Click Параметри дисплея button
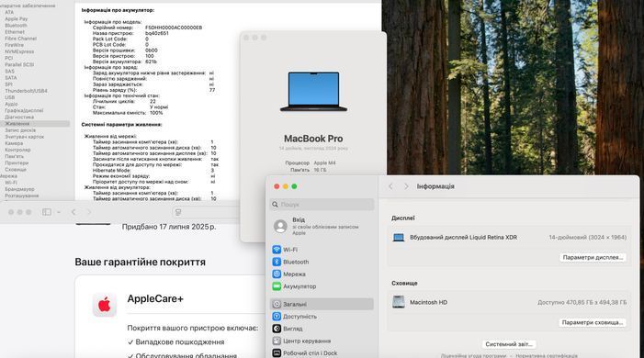644x358 pixels. tap(593, 257)
